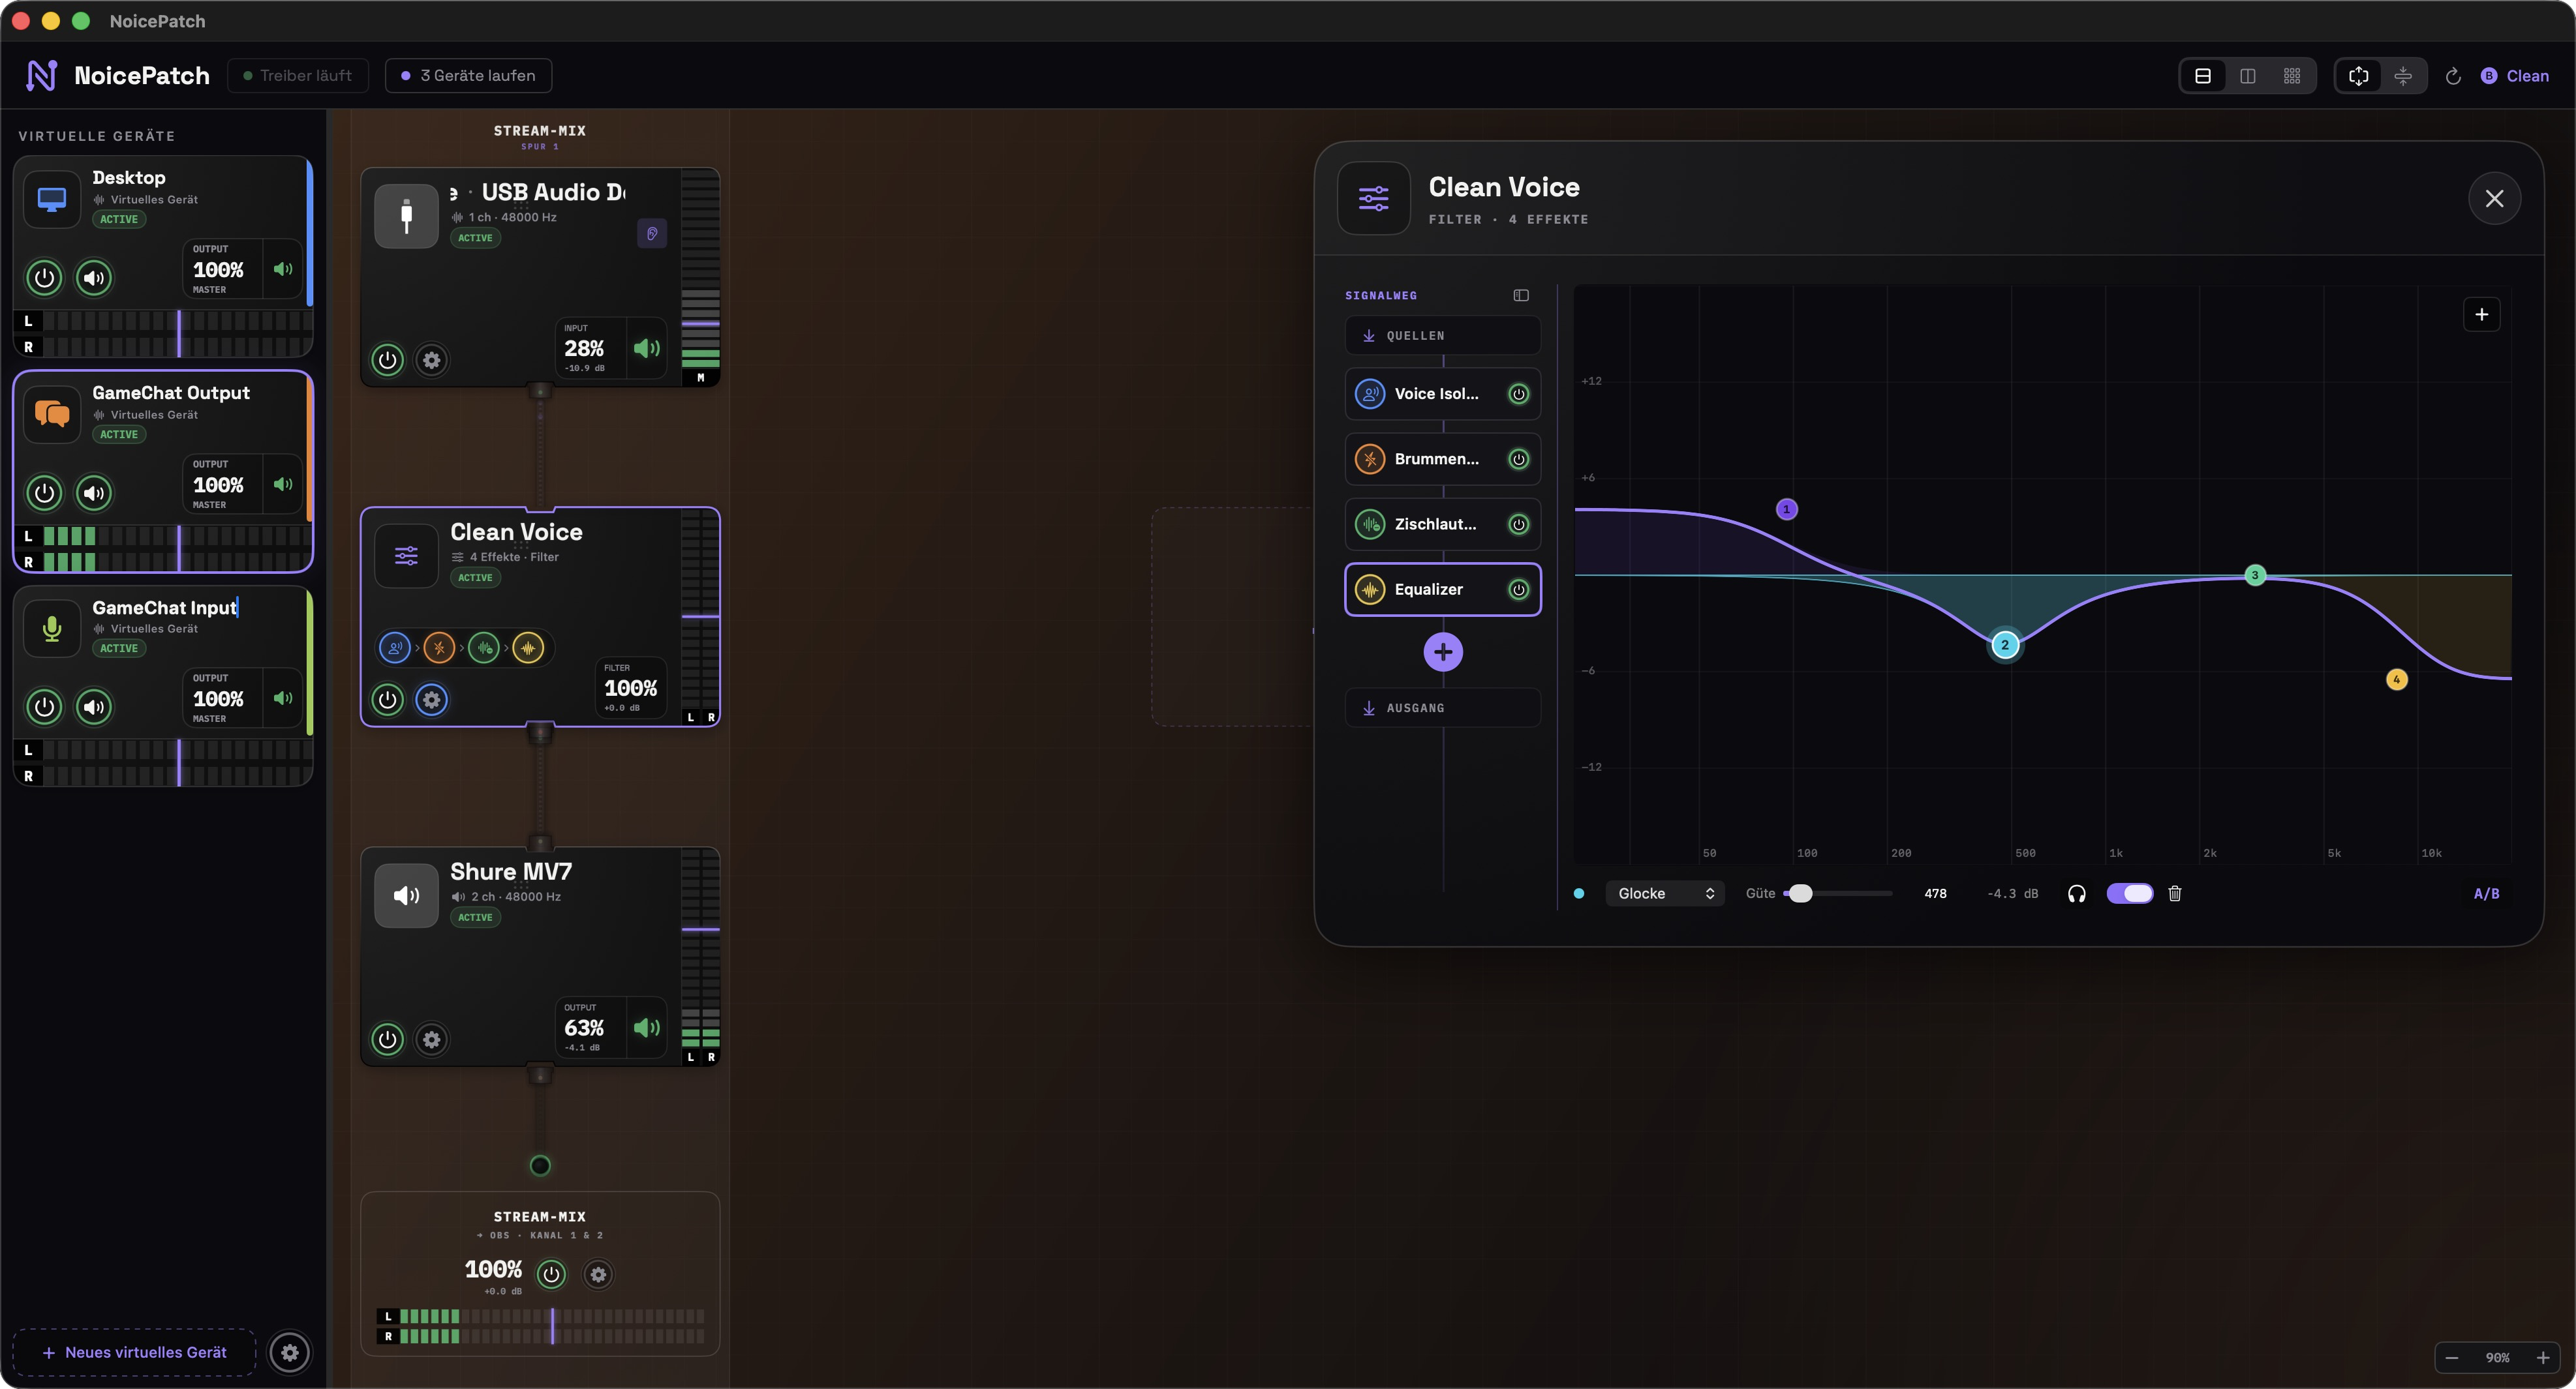The height and width of the screenshot is (1389, 2576).
Task: Zoom in canvas with plus button
Action: coord(2542,1357)
